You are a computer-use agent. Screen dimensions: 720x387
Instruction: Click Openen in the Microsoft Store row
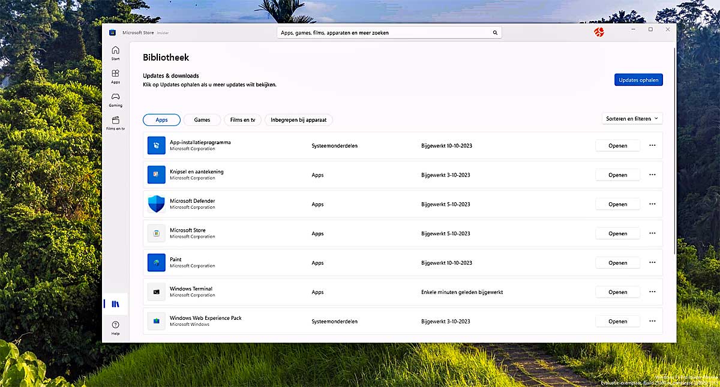click(x=617, y=234)
